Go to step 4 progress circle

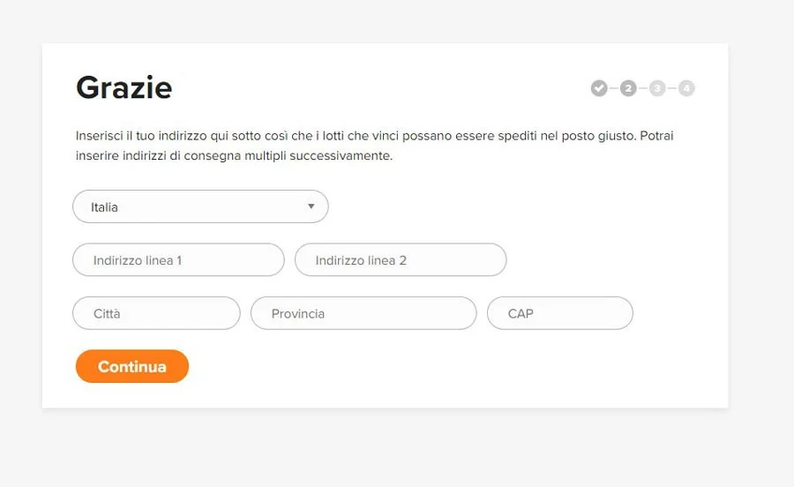[x=686, y=88]
